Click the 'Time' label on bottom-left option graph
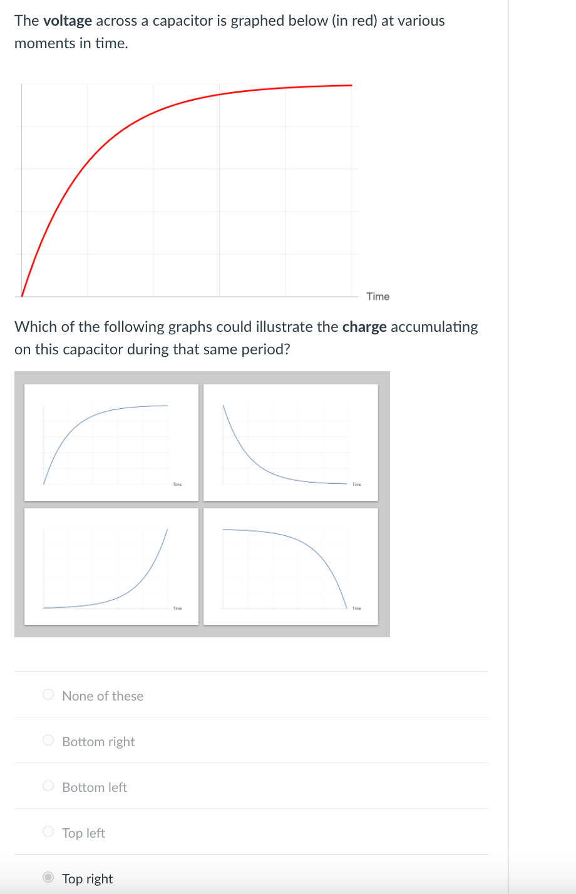Viewport: 576px width, 894px height. tap(177, 607)
